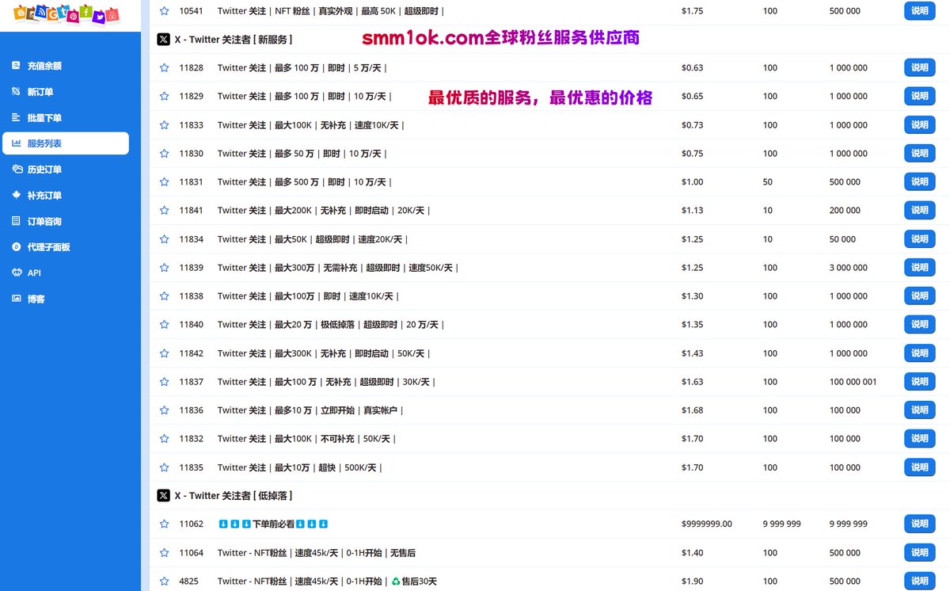
Task: Click the star next to 11837
Action: click(164, 382)
